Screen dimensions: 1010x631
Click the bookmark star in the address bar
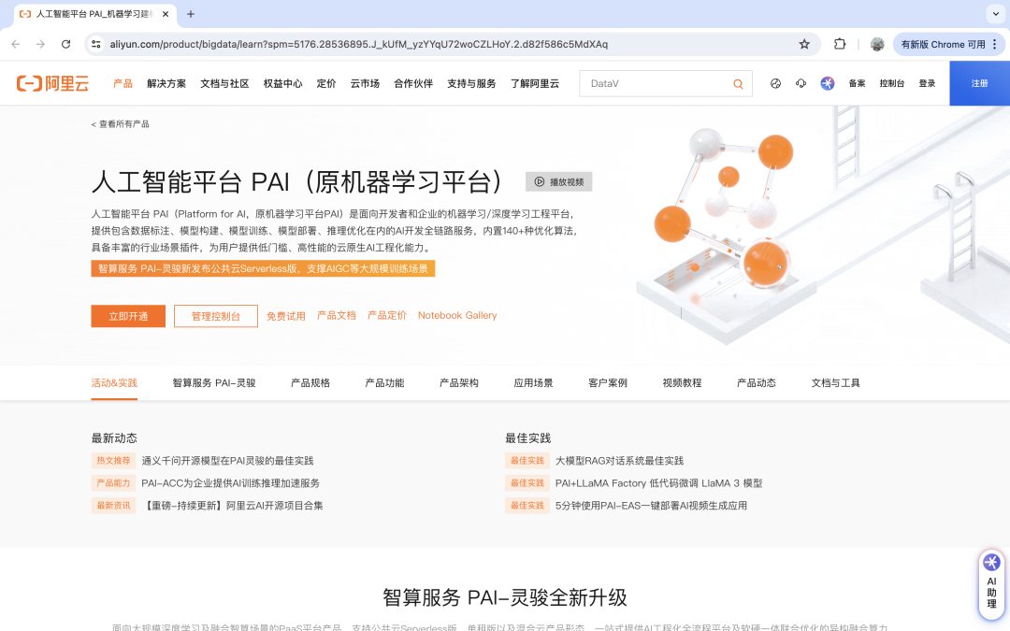(x=803, y=43)
